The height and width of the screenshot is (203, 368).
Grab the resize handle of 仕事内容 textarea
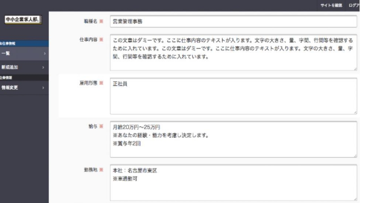[x=355, y=69]
